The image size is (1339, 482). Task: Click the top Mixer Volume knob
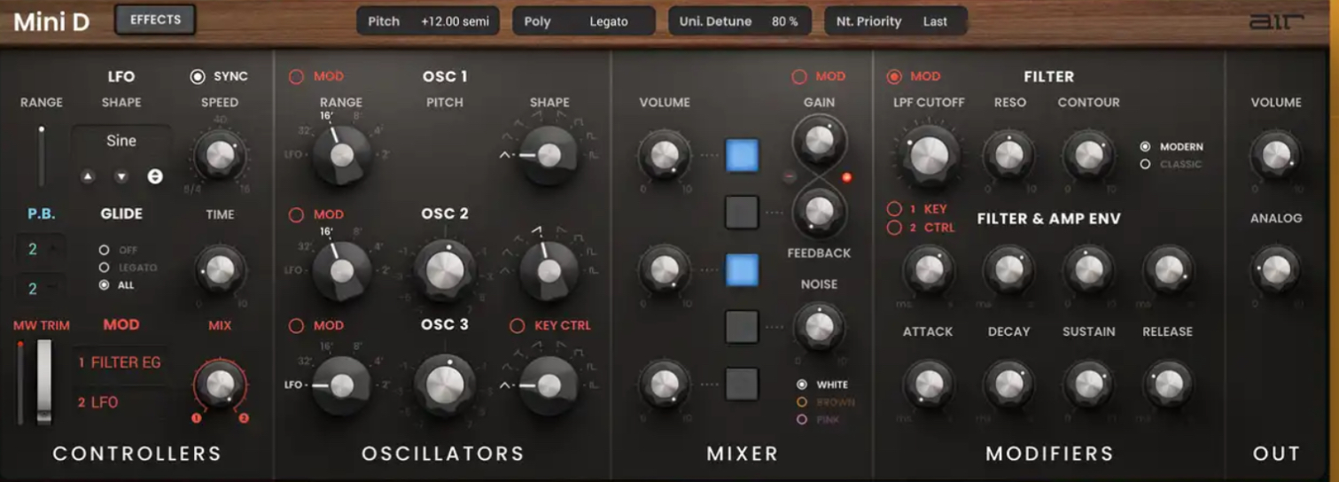(664, 156)
